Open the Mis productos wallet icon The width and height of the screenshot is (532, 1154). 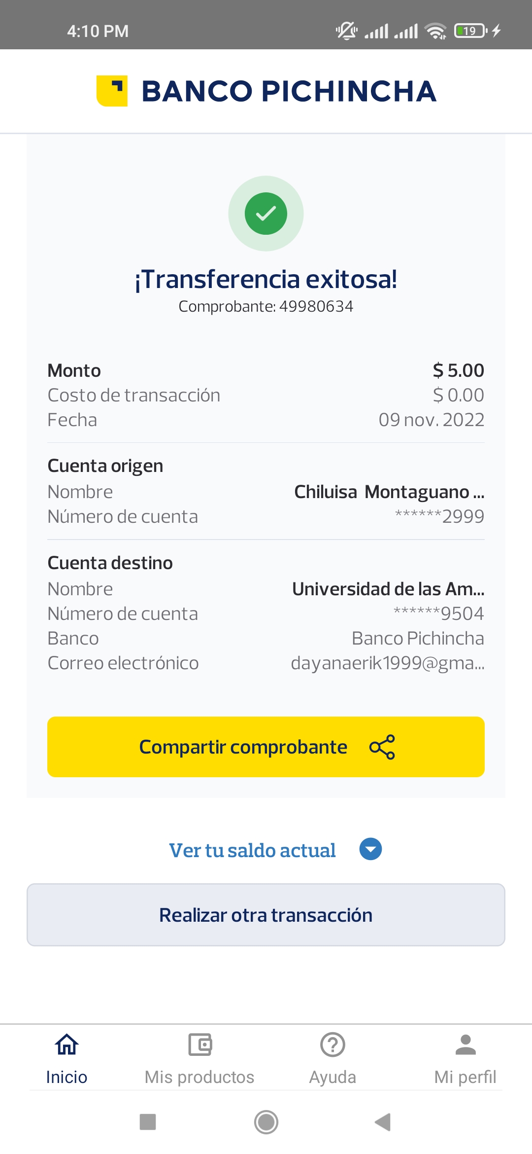[199, 1044]
